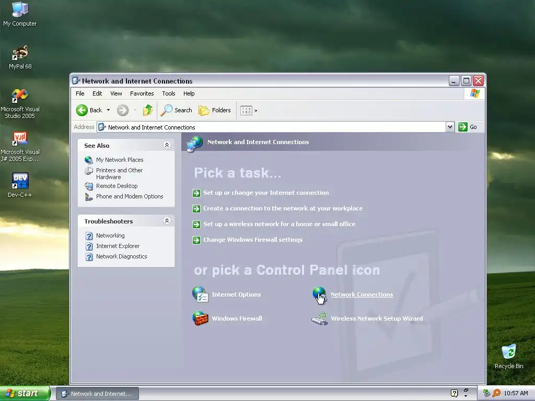Click the My Network Places icon

(89, 160)
